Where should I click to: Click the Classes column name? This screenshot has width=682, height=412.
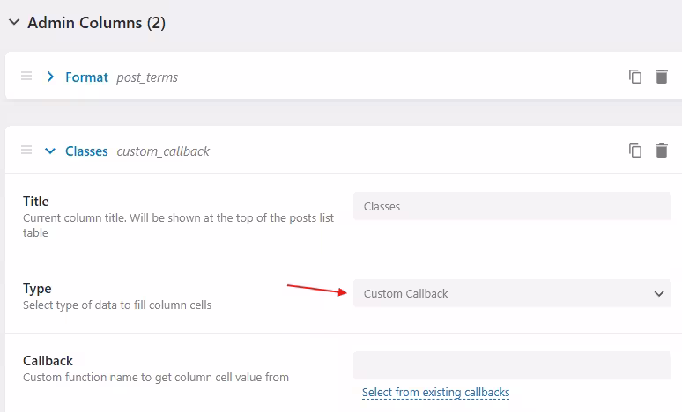[86, 151]
